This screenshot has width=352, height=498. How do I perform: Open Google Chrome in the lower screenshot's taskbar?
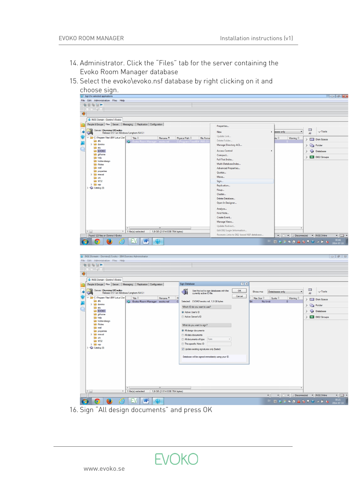pyautogui.click(x=97, y=401)
